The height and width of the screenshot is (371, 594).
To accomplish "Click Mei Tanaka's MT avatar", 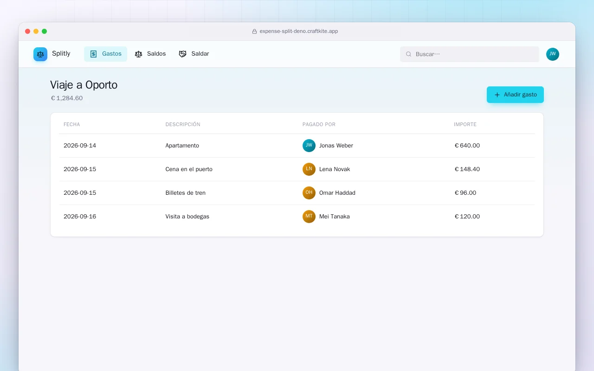I will pyautogui.click(x=309, y=217).
